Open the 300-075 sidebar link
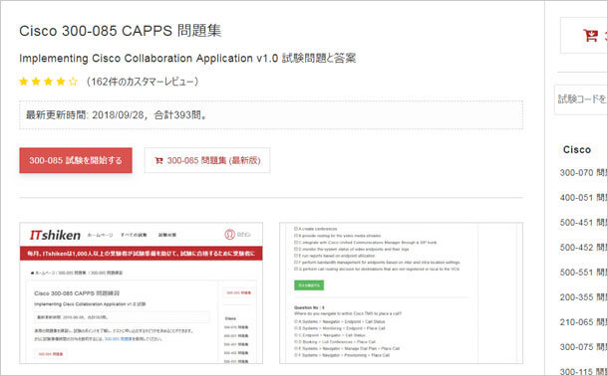This screenshot has height=376, width=608. click(x=583, y=347)
